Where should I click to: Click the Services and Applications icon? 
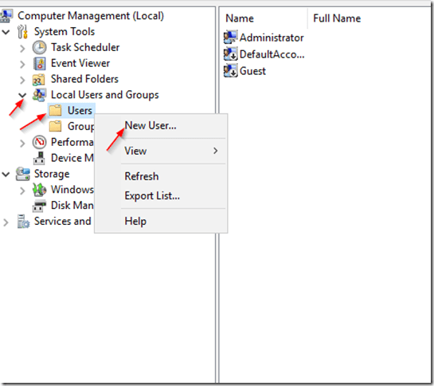point(23,221)
